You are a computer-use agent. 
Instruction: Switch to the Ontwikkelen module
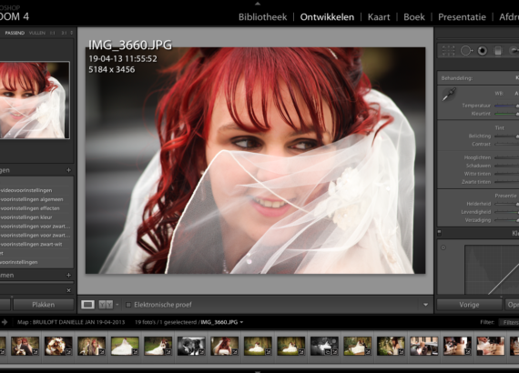[x=327, y=17]
